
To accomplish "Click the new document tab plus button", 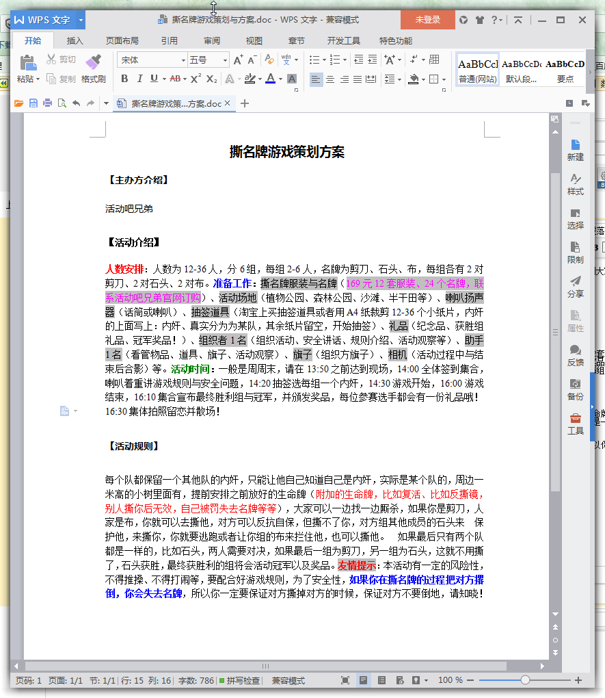I will [245, 103].
